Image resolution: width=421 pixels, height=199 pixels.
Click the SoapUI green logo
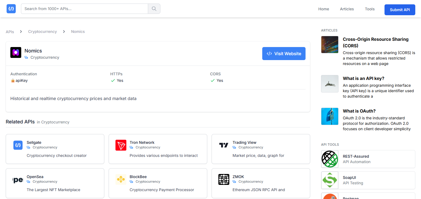(330, 180)
